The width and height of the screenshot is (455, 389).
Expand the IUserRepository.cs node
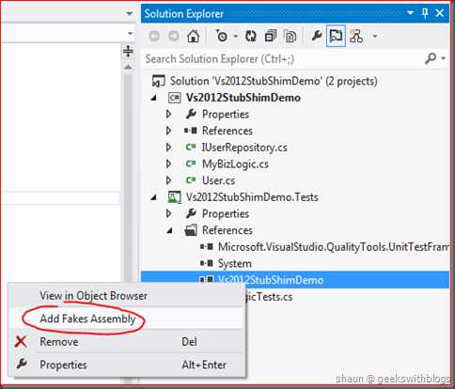169,148
